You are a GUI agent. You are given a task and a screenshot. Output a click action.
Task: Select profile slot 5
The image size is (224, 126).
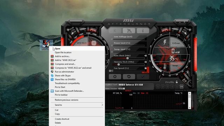click(177, 86)
